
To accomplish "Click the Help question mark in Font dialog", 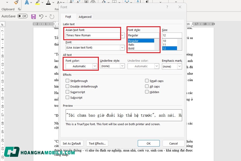I will click(167, 7).
